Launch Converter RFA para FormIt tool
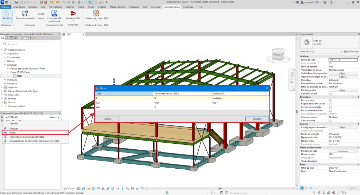This screenshot has height=195, width=360. click(54, 16)
